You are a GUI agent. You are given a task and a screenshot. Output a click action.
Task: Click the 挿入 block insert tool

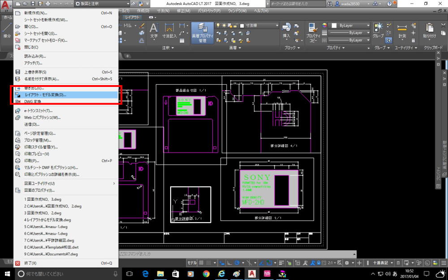(x=286, y=31)
